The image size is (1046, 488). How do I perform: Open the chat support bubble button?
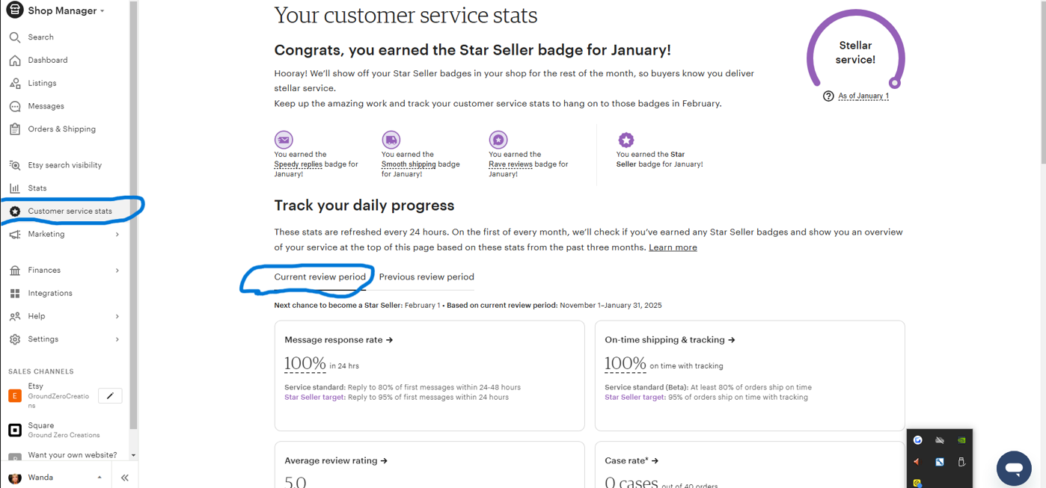1014,469
